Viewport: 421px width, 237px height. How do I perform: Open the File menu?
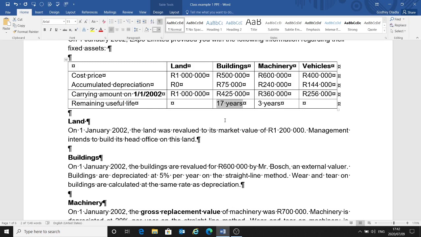pyautogui.click(x=8, y=12)
